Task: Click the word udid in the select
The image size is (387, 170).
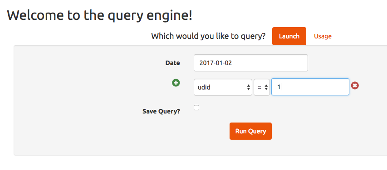Action: [x=204, y=87]
